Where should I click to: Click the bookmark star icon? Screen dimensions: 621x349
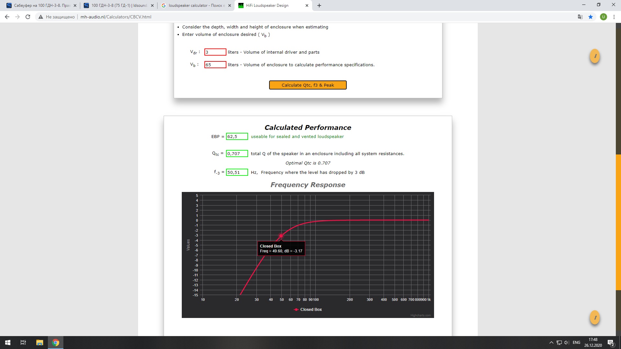[591, 17]
